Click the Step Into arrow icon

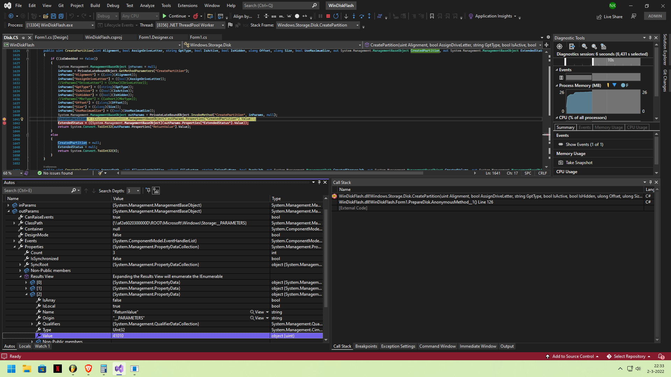click(354, 16)
